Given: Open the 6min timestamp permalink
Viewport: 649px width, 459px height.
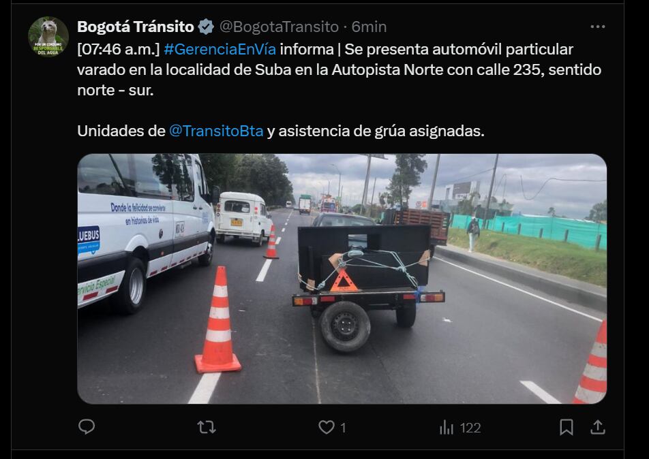Looking at the screenshot, I should point(369,27).
